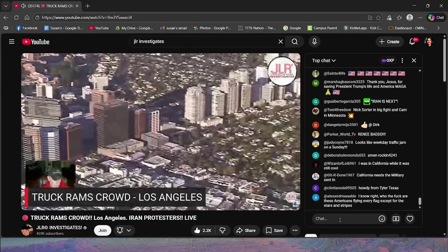
Task: Open browser home page
Action: pyautogui.click(x=27, y=17)
